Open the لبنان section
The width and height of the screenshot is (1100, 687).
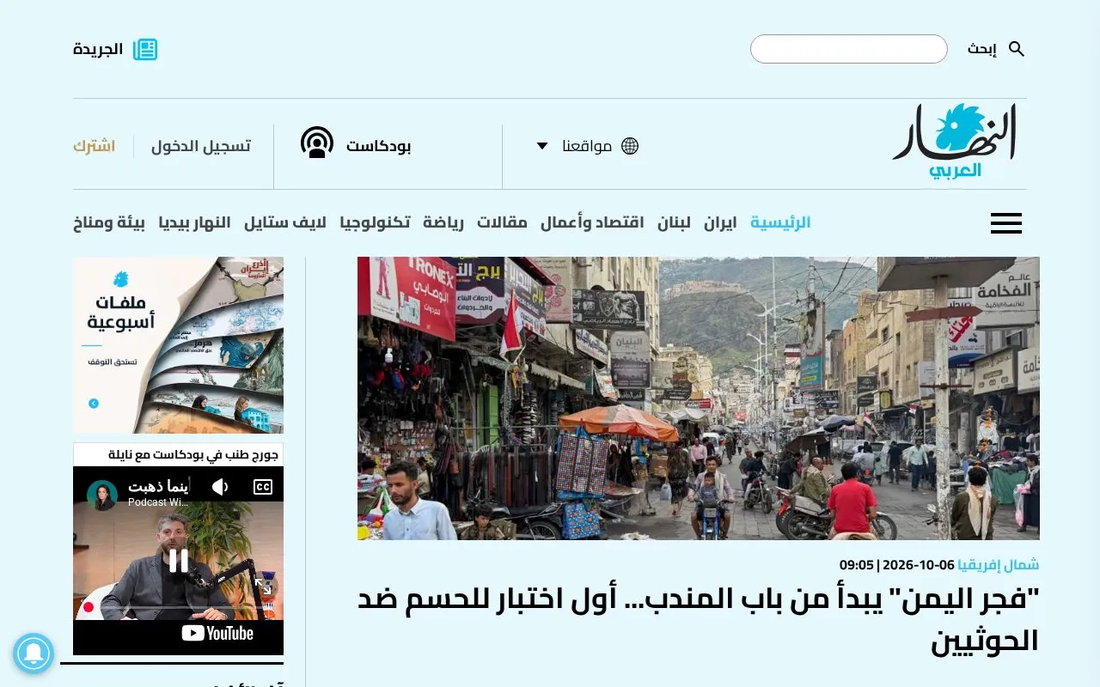click(x=675, y=223)
